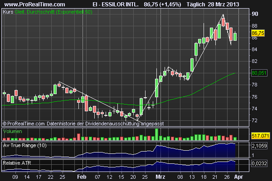
Task: Click the yellow 86,75 price tag
Action: 258,33
